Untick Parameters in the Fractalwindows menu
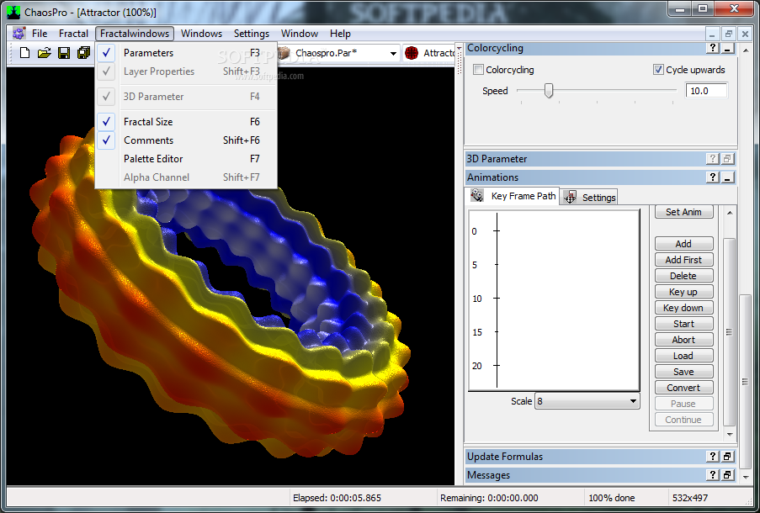 186,53
